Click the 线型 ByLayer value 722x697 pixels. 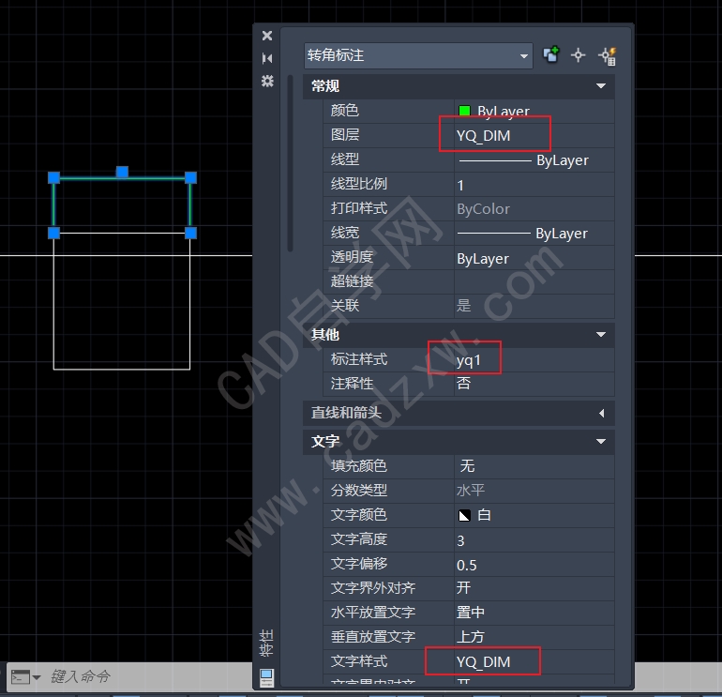534,159
